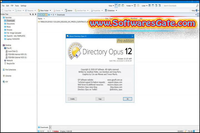Expand the New Folder dropdown arrow

pos(50,11)
